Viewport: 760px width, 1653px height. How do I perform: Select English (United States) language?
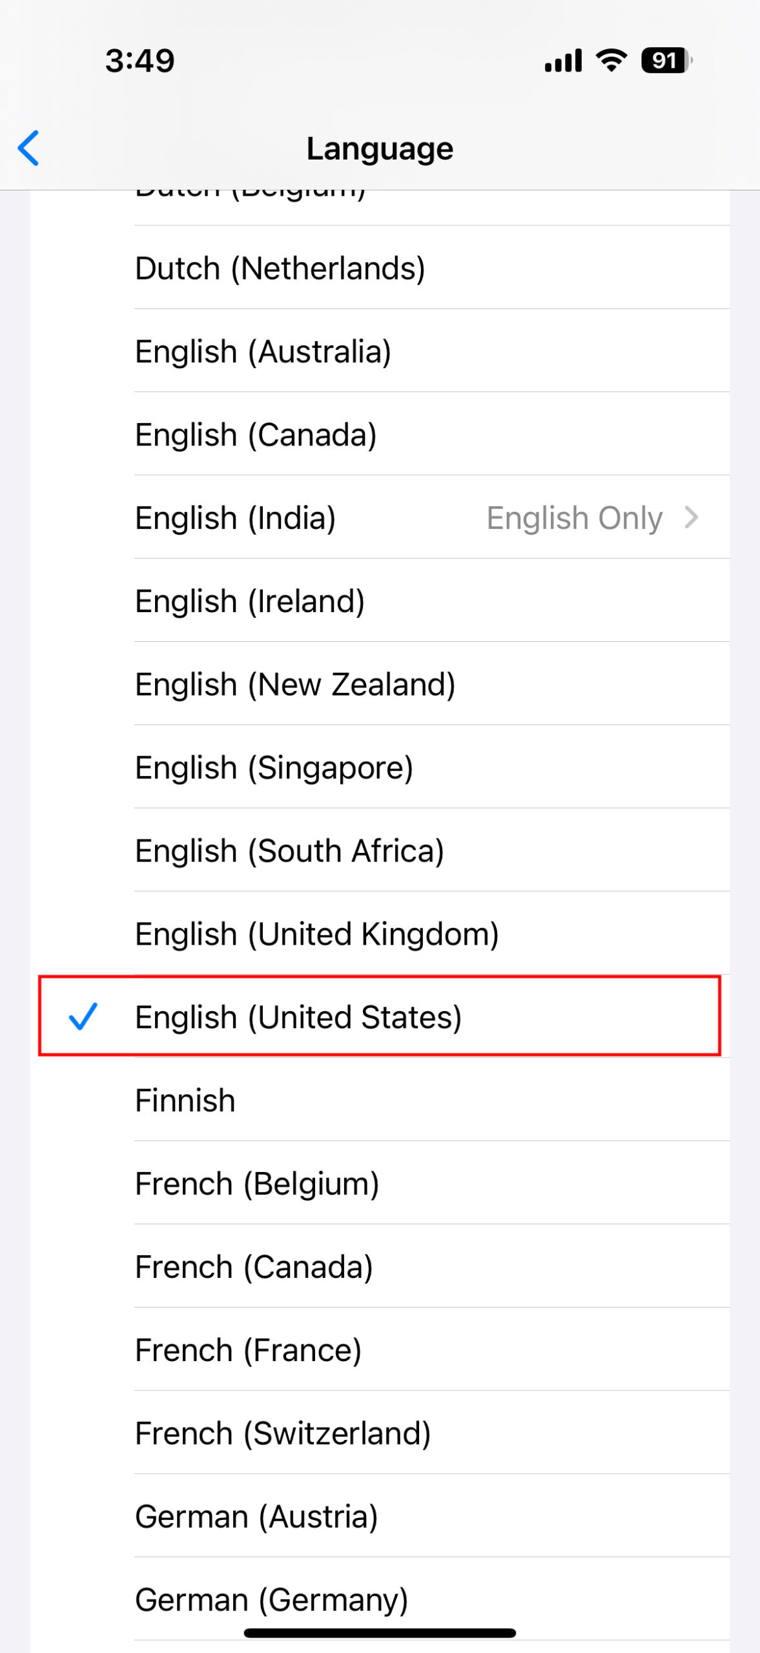(x=298, y=1017)
